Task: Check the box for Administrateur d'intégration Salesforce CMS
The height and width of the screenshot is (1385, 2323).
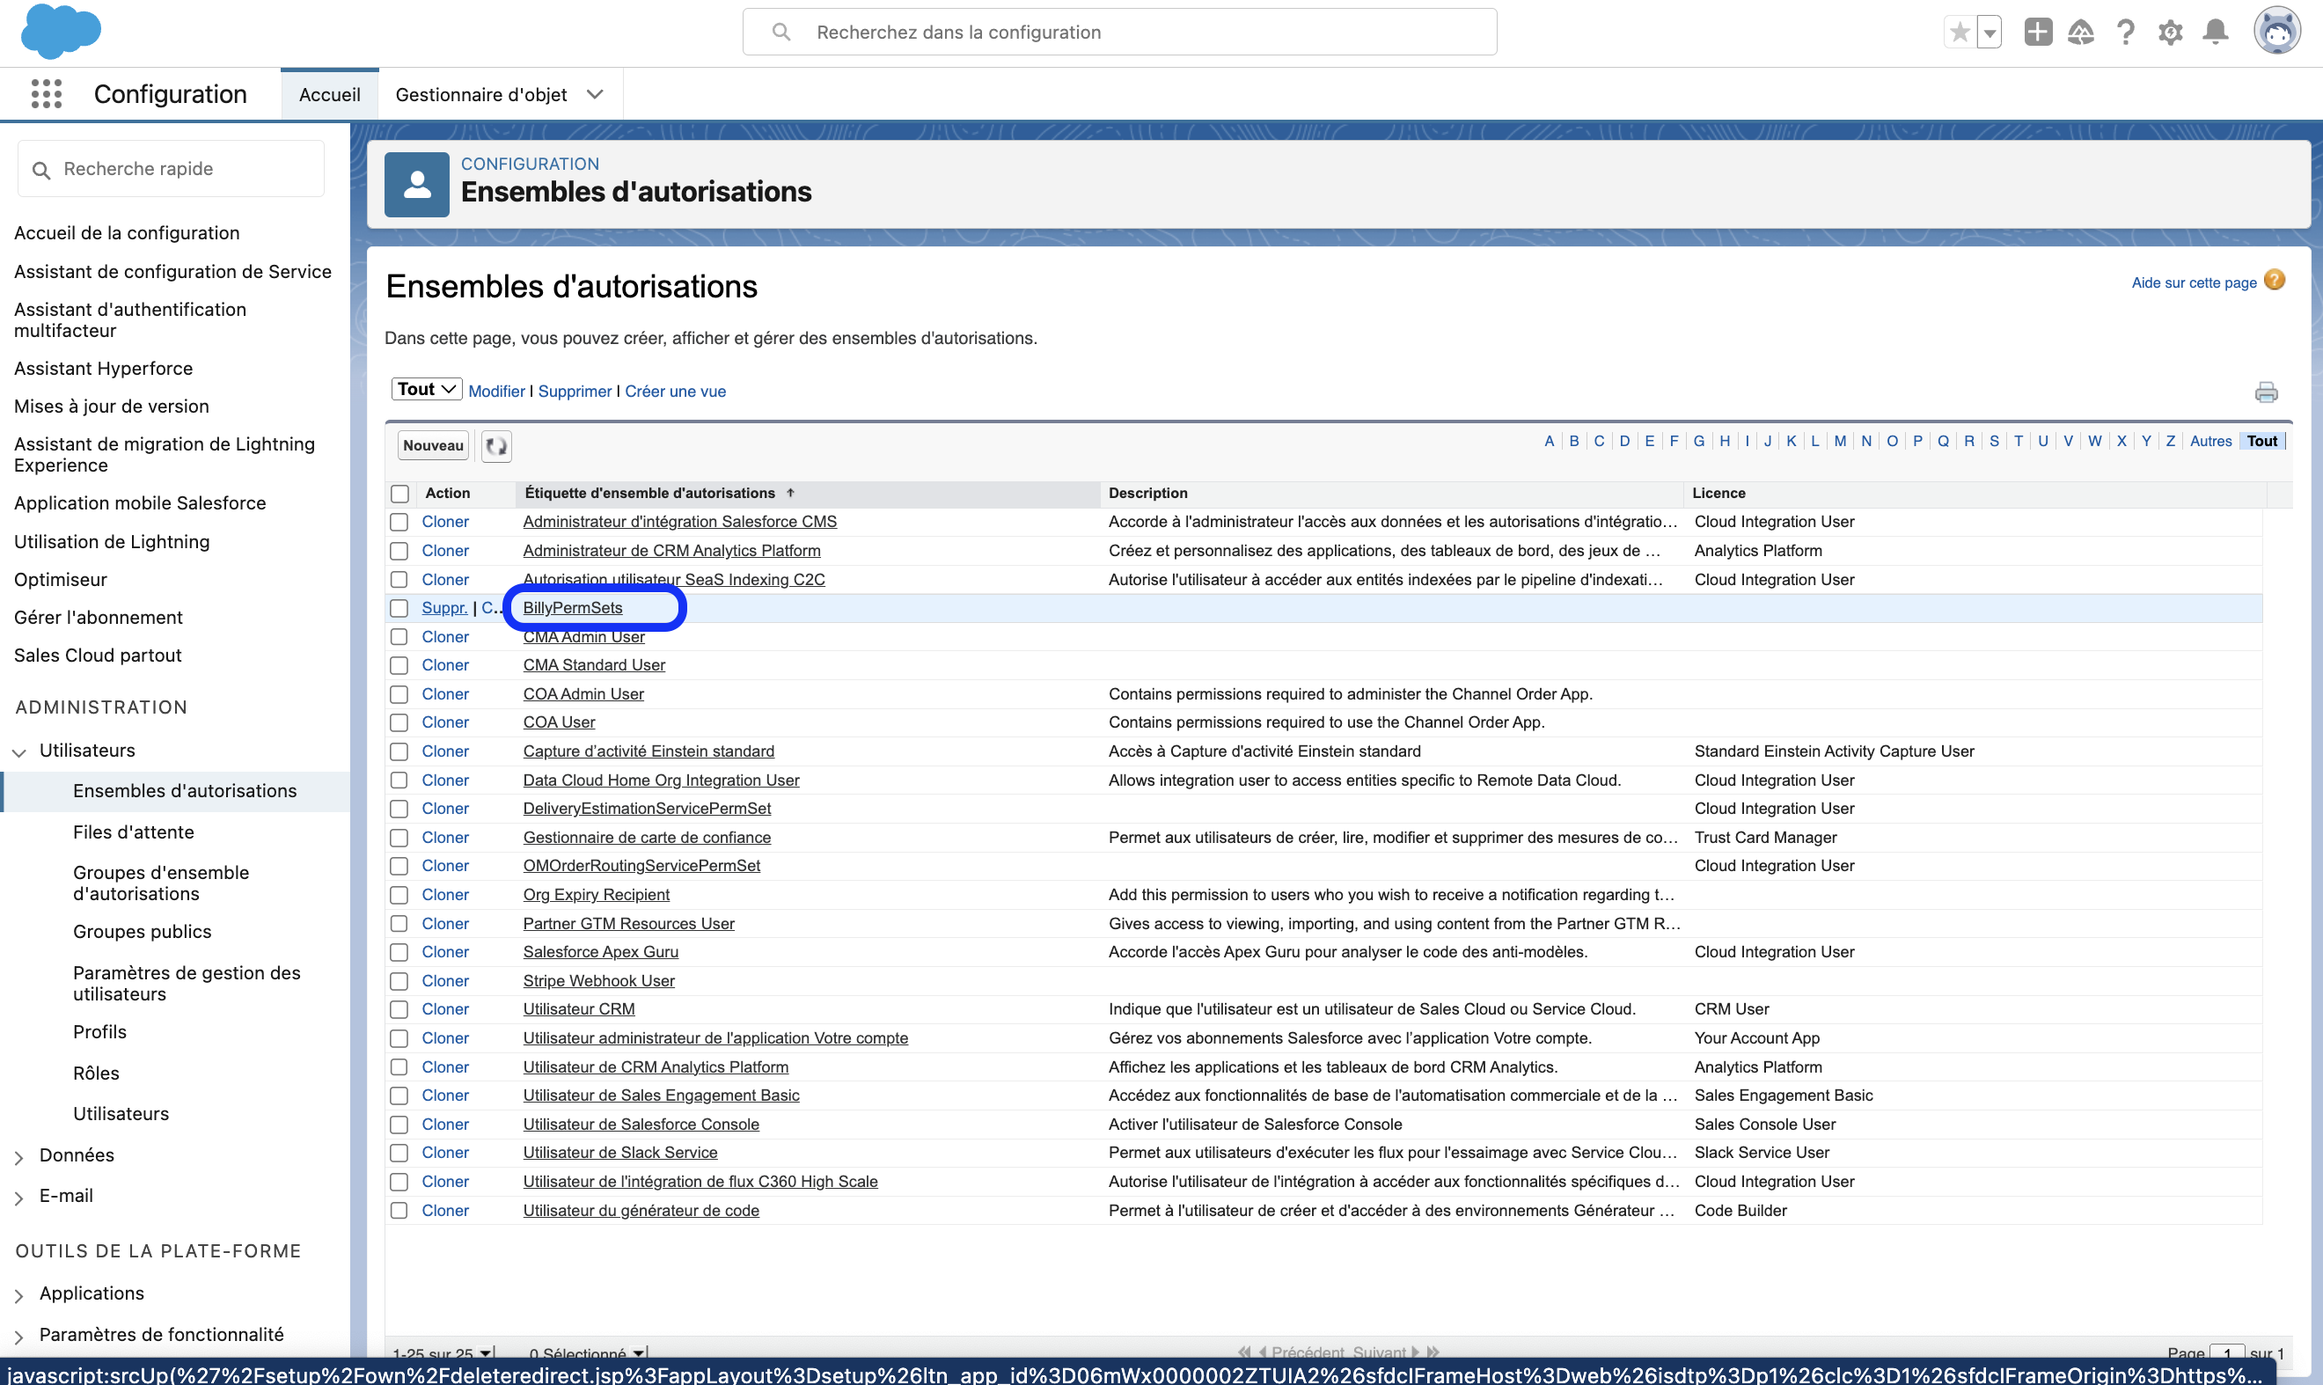Action: (399, 522)
